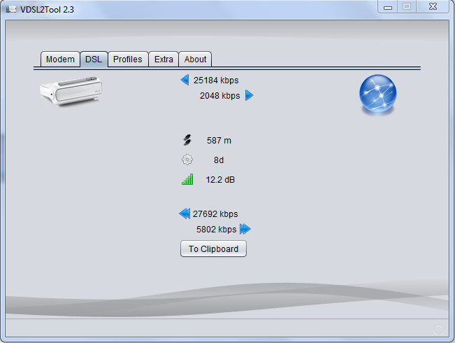Image resolution: width=455 pixels, height=343 pixels.
Task: Click the green signal bars icon
Action: coord(187,180)
